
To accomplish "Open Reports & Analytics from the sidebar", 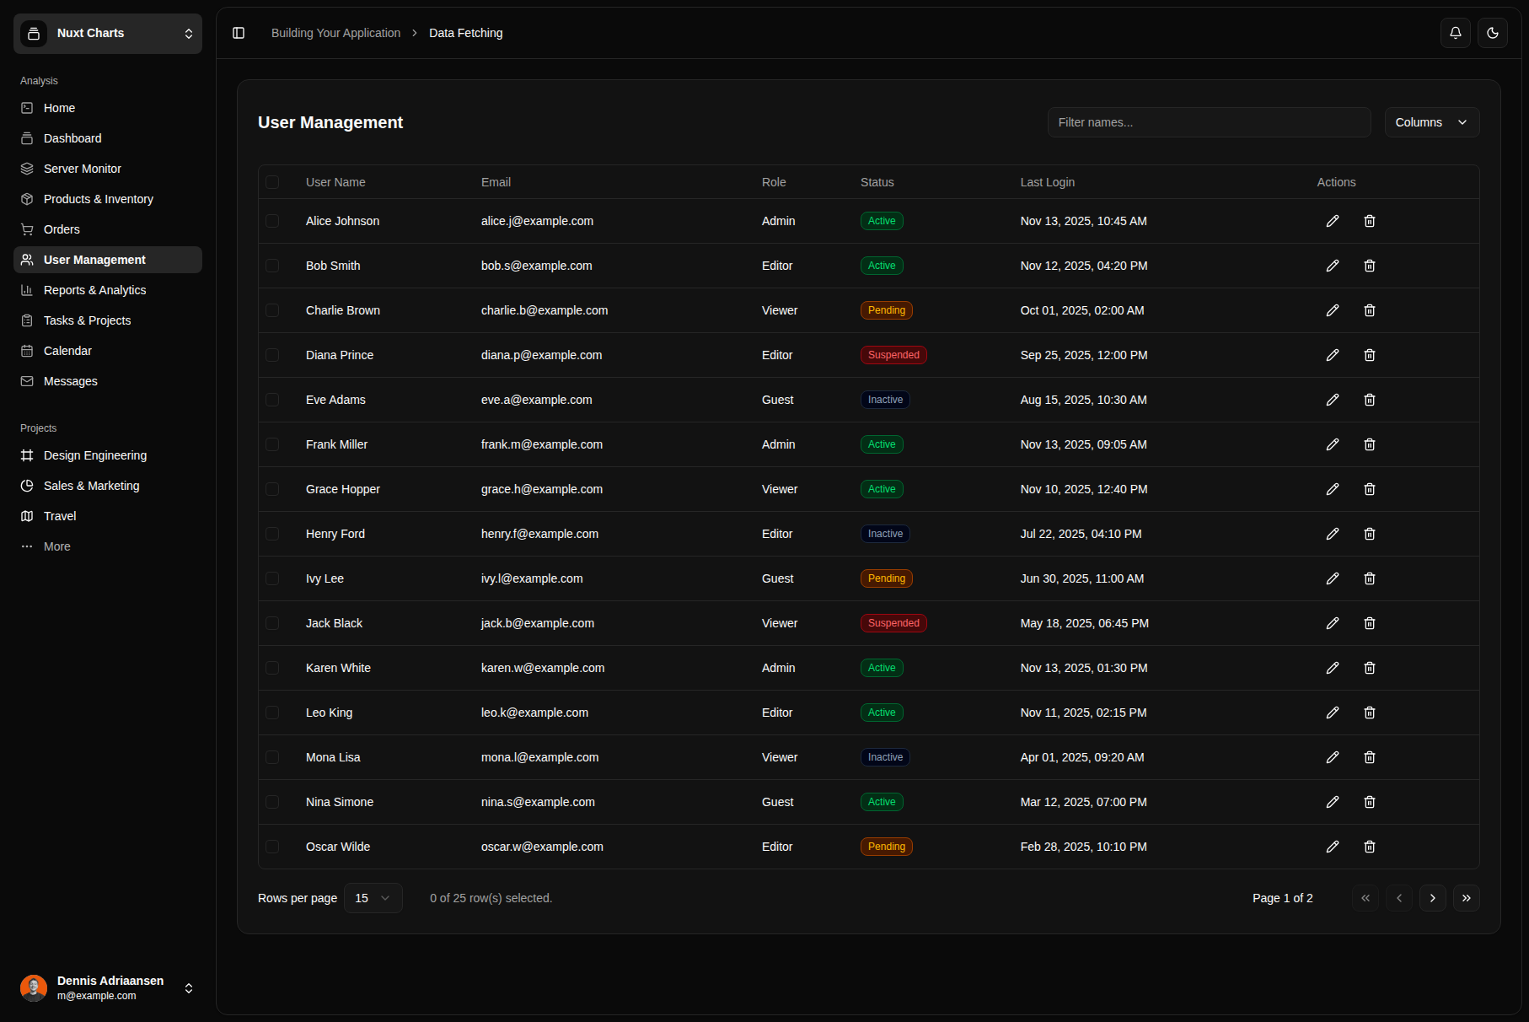I will pos(94,290).
